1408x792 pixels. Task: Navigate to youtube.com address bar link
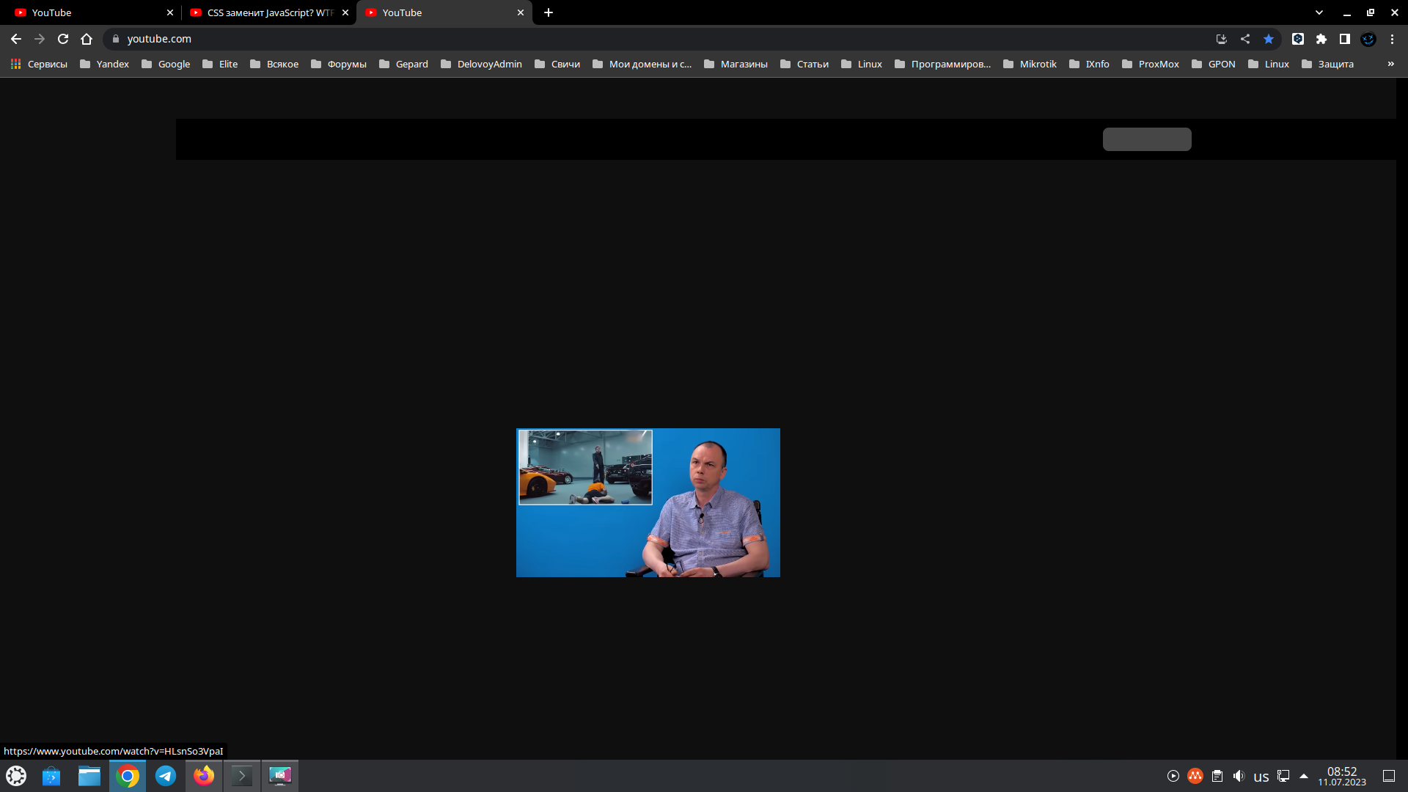pos(160,39)
